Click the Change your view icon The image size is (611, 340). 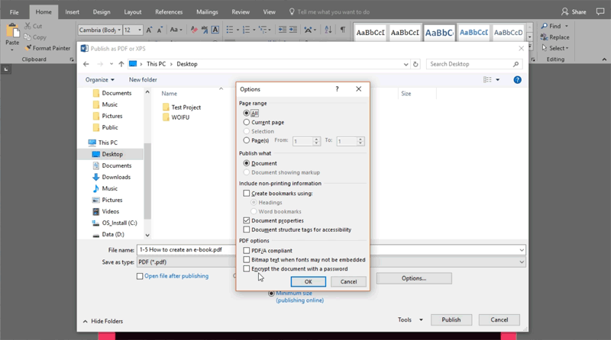pyautogui.click(x=488, y=79)
